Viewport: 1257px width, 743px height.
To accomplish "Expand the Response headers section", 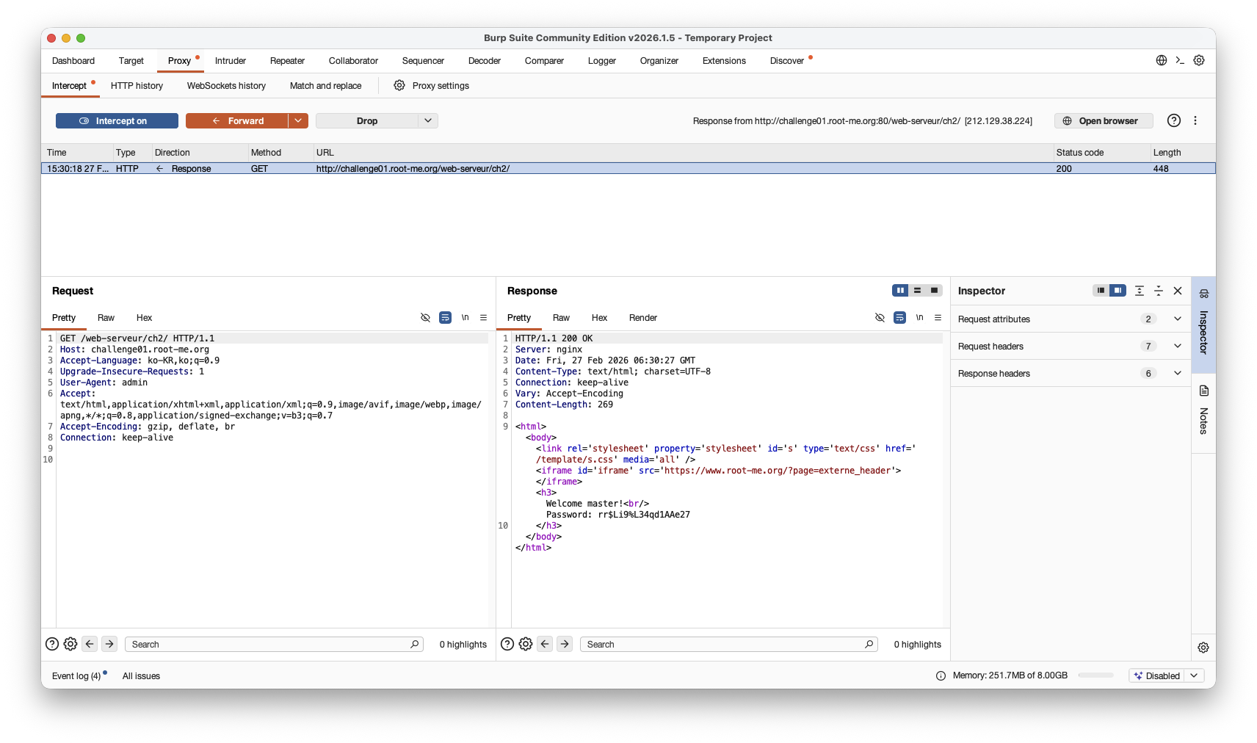I will [x=1178, y=373].
